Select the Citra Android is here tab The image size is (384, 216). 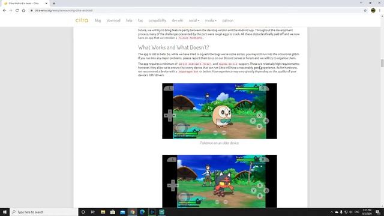tap(24, 4)
